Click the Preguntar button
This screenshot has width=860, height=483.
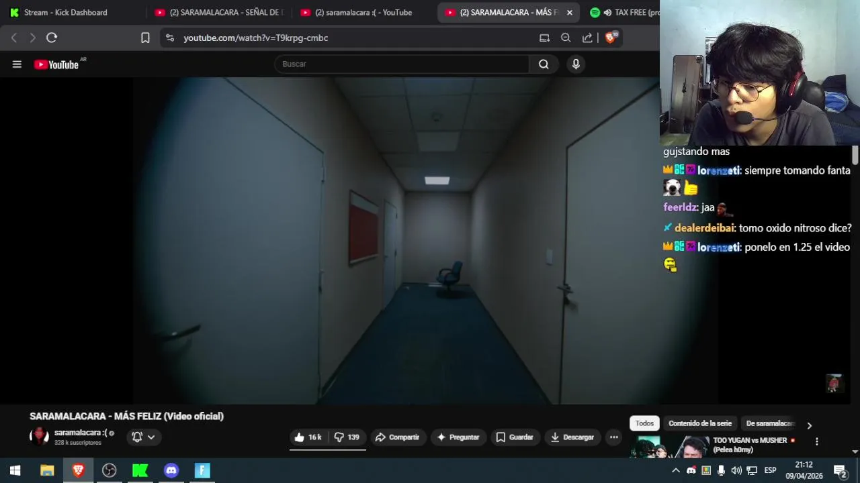[458, 437]
